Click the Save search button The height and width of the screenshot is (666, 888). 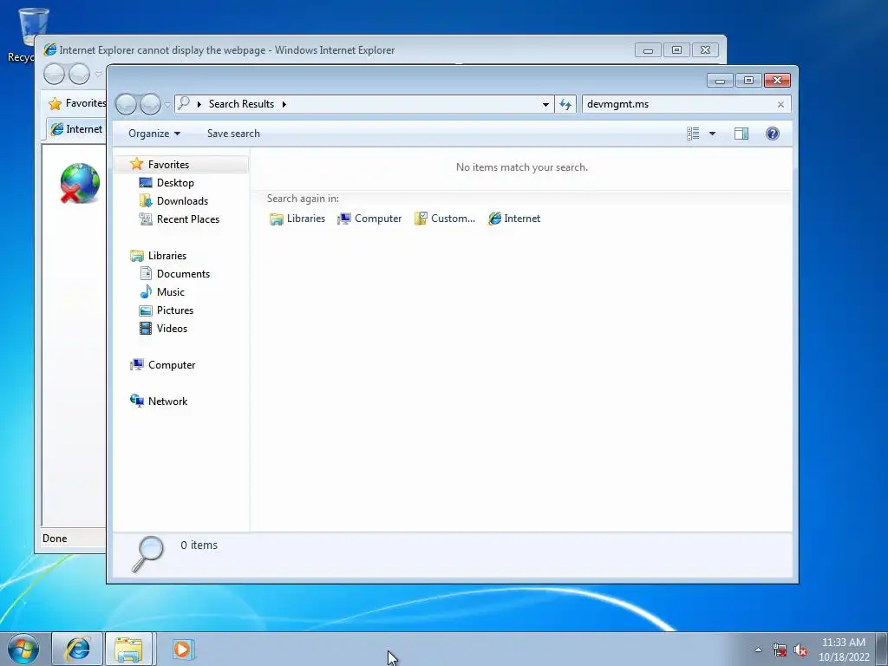pos(233,134)
